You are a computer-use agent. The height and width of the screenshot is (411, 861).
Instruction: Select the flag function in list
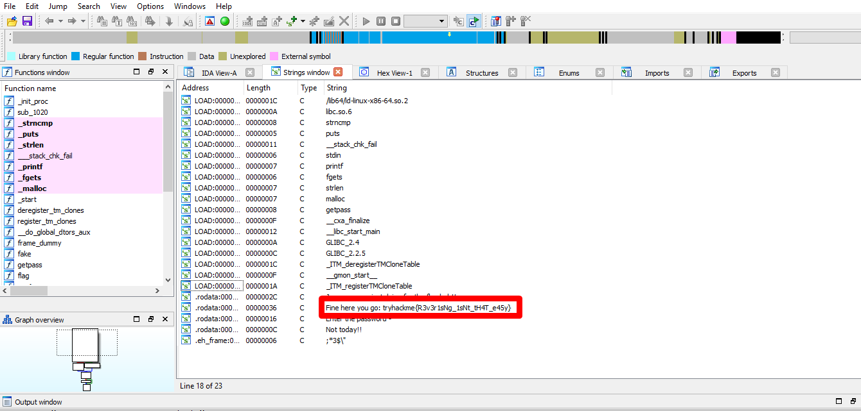click(23, 276)
